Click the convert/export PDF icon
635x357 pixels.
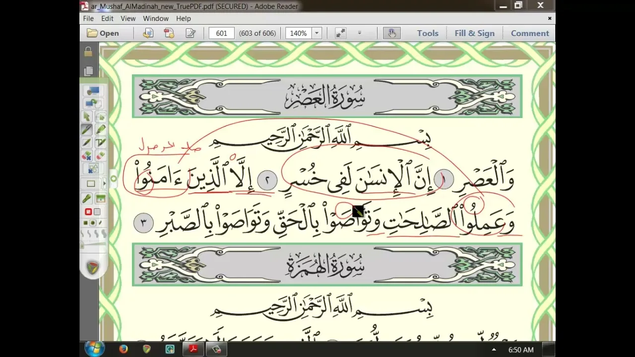click(x=148, y=33)
